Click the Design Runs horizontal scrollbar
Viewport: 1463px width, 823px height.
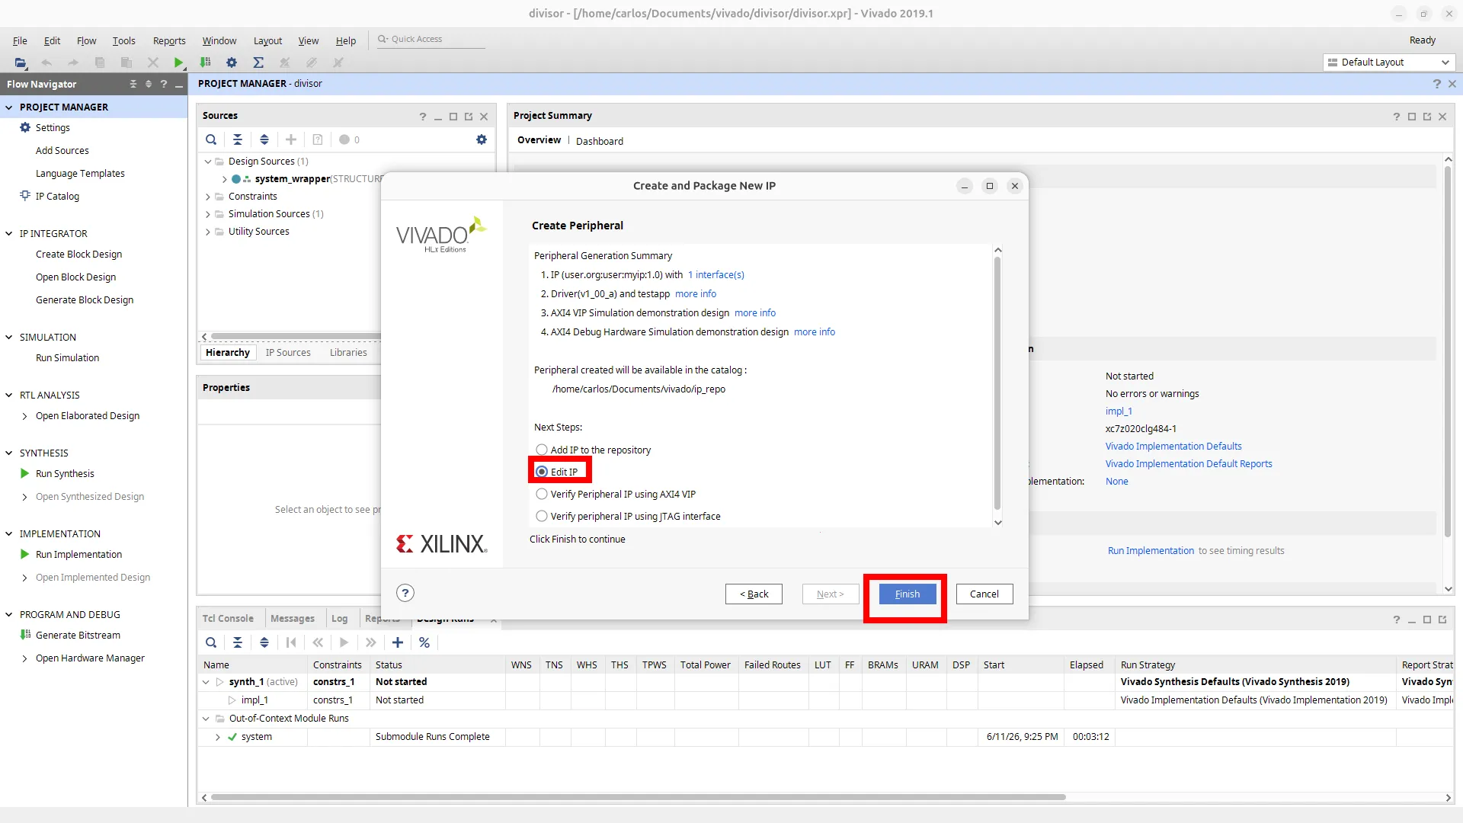[x=638, y=797]
